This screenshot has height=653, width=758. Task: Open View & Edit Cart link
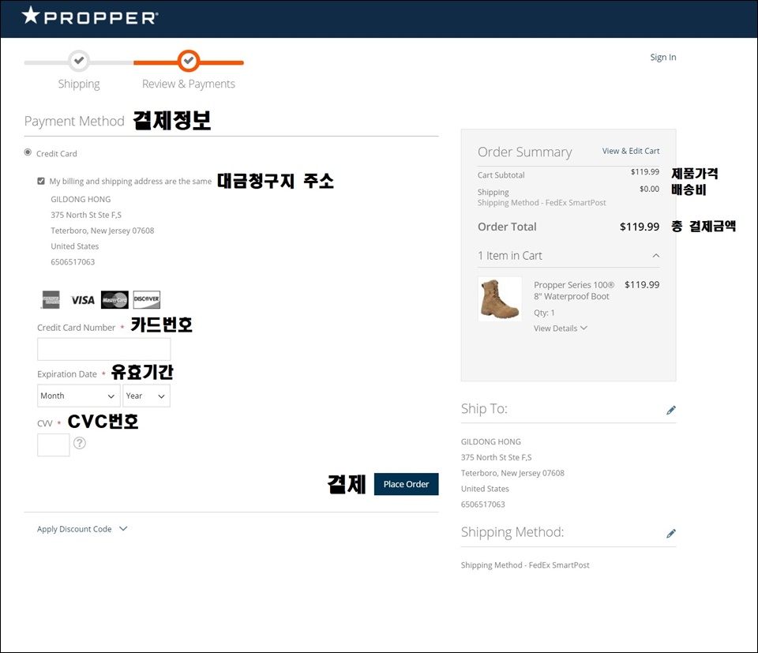(631, 151)
